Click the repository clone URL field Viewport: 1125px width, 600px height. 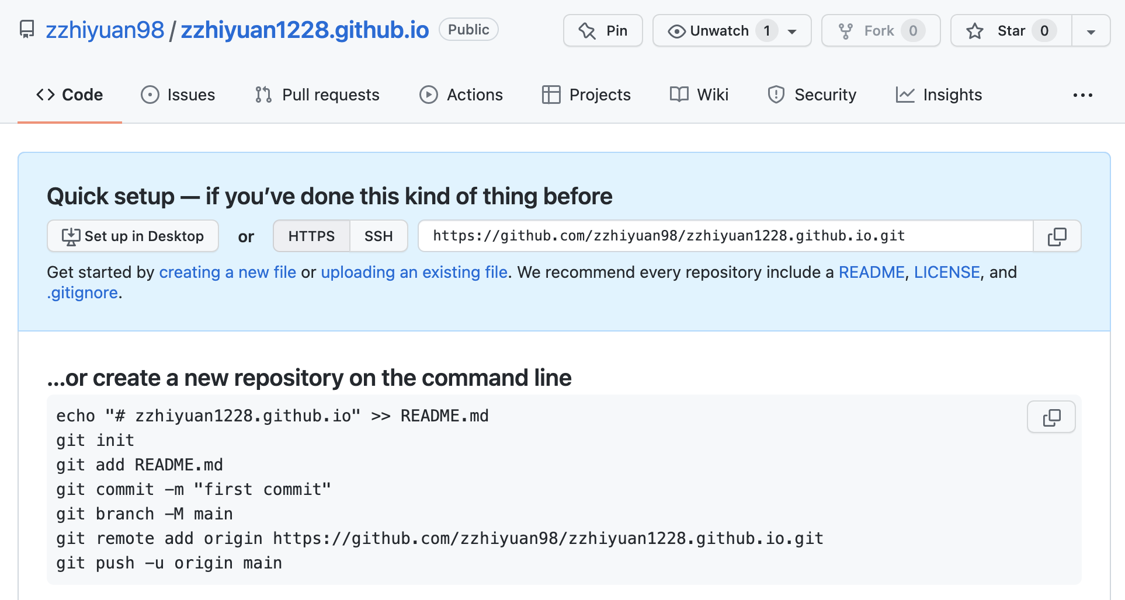coord(725,236)
